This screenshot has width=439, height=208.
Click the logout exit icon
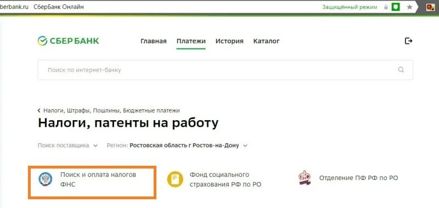(x=408, y=41)
